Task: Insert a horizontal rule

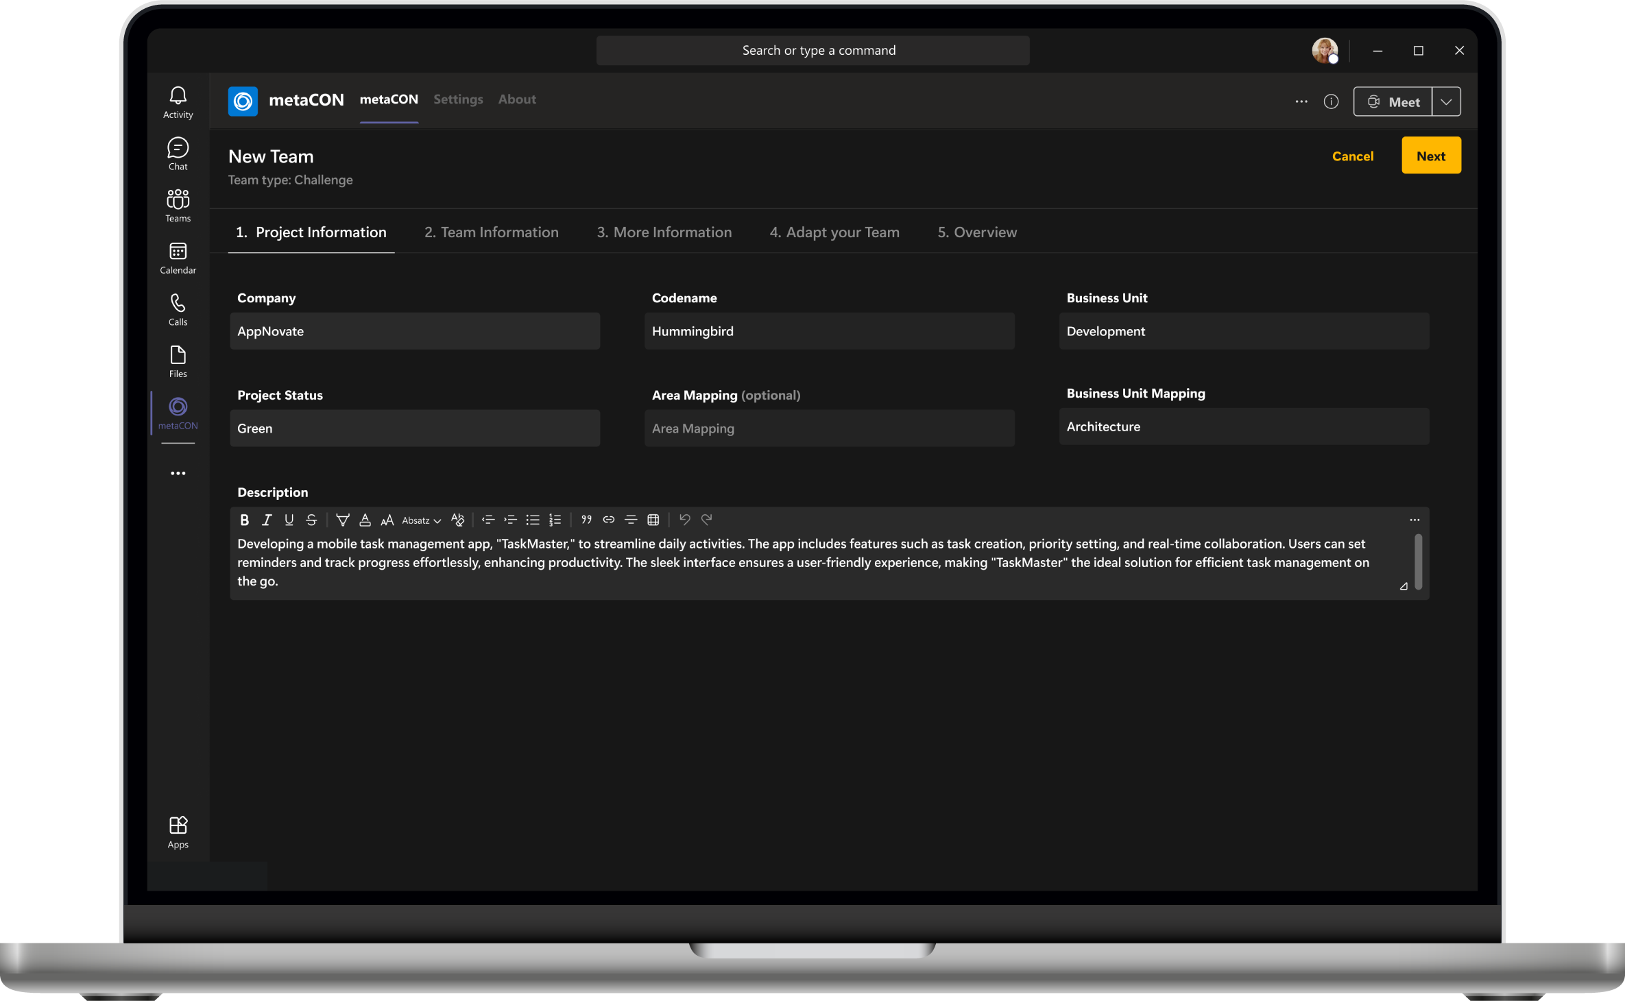Action: coord(631,520)
